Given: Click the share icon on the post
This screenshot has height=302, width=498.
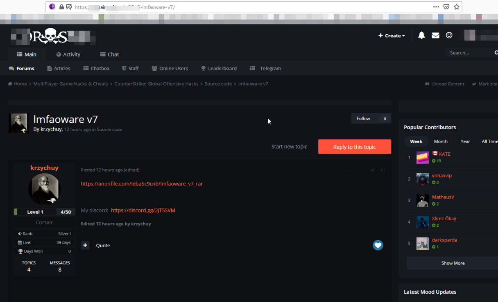Looking at the screenshot, I should [372, 170].
